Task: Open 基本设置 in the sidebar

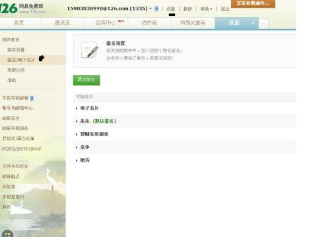Action: 16,50
